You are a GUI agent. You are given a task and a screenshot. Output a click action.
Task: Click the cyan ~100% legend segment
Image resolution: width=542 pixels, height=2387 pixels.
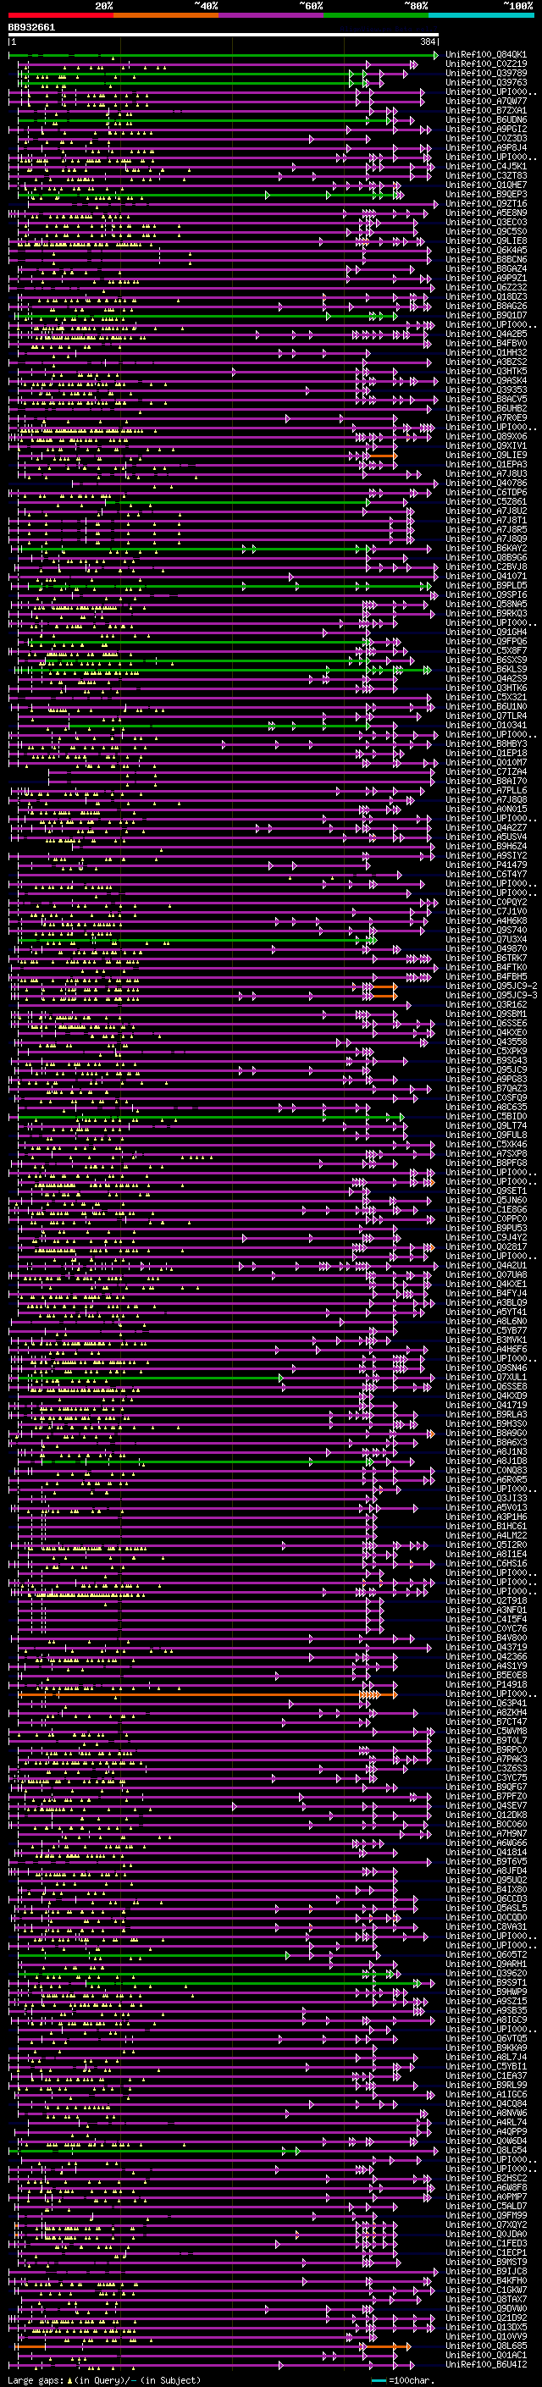(x=481, y=15)
